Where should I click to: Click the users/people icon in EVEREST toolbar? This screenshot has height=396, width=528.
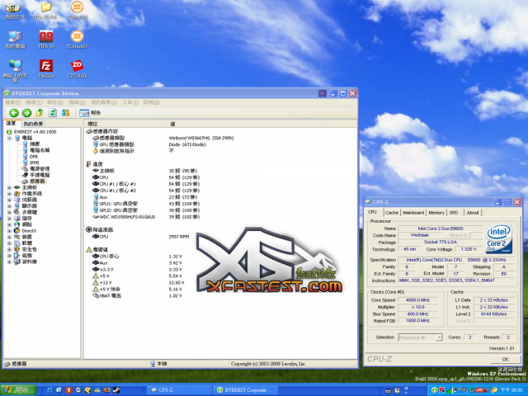pos(65,113)
